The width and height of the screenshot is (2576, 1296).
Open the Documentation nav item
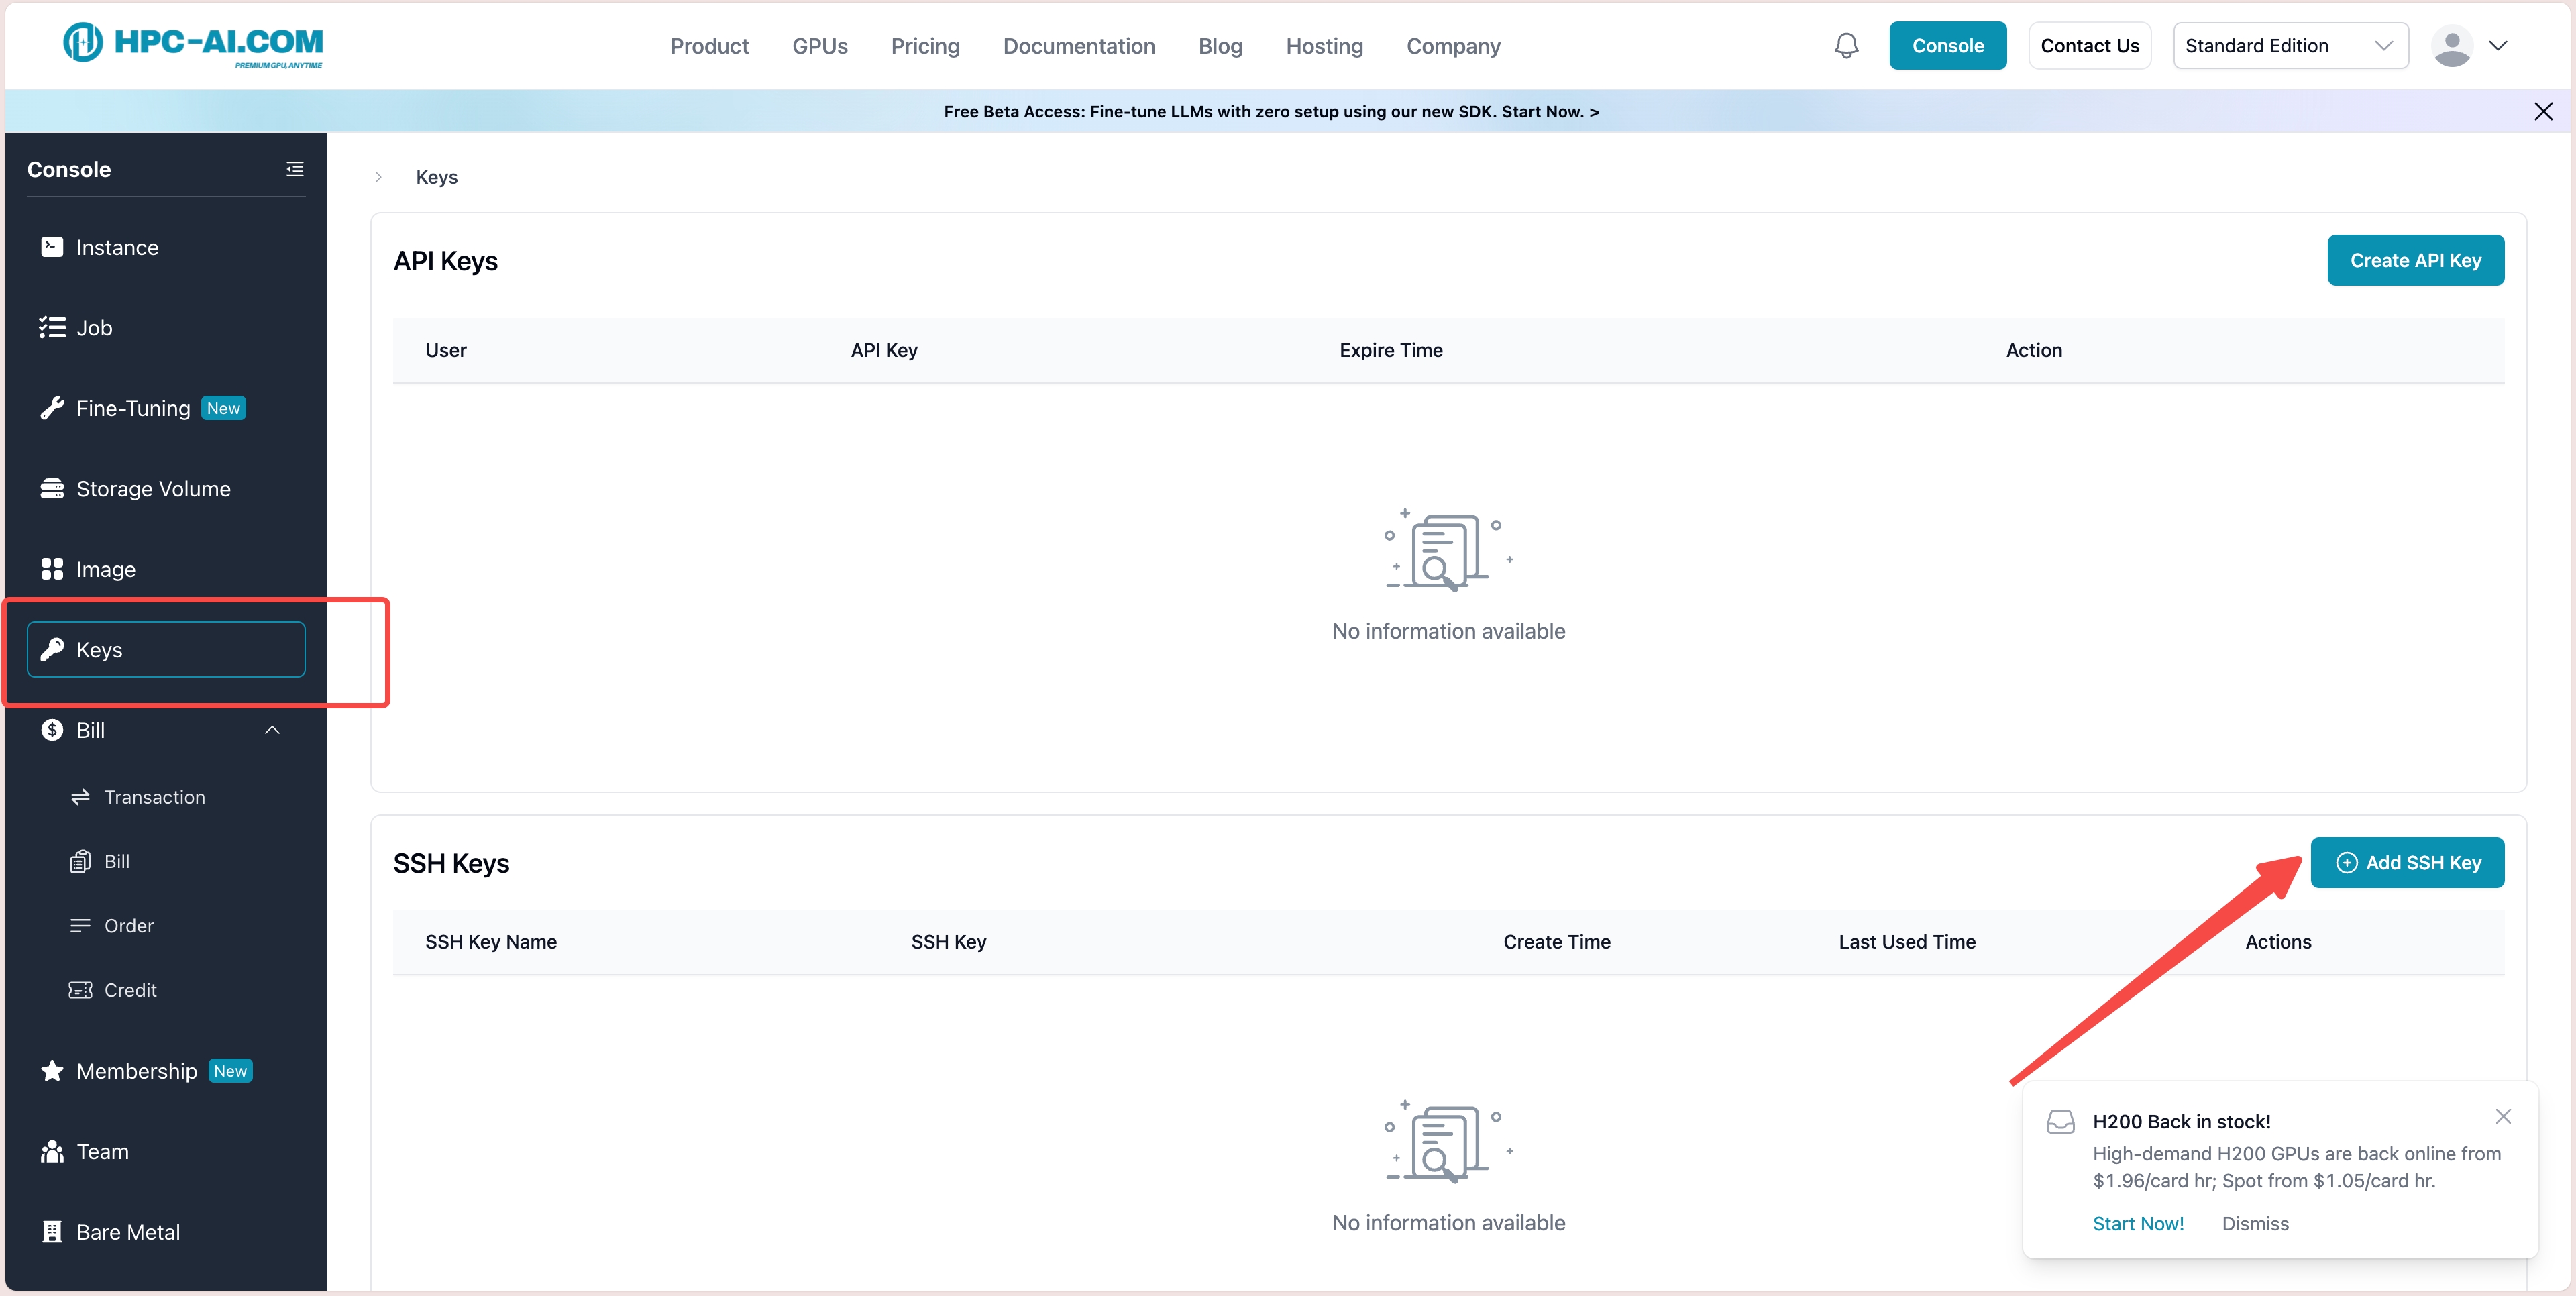[1078, 46]
